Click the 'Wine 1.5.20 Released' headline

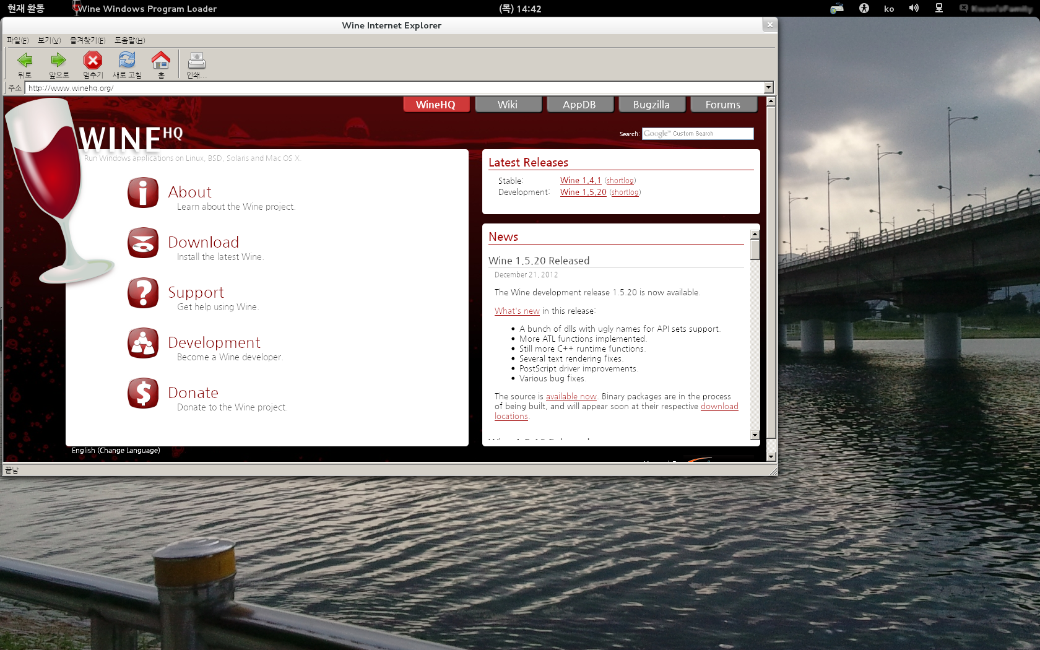(x=539, y=261)
